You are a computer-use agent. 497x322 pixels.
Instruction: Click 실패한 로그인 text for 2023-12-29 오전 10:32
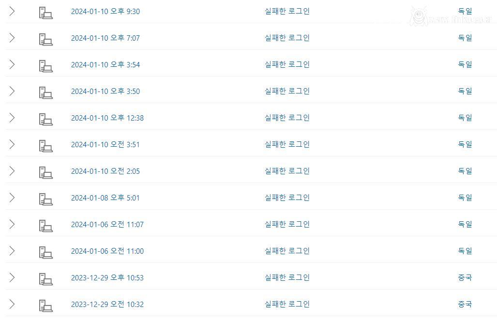[x=287, y=304]
